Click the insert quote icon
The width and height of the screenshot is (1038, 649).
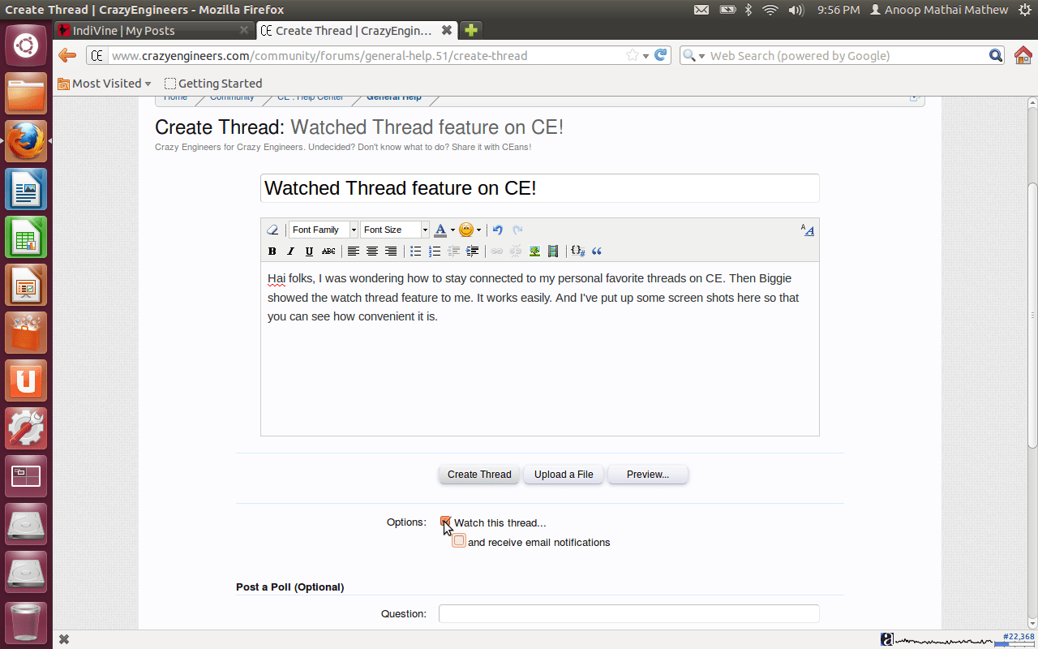[597, 251]
